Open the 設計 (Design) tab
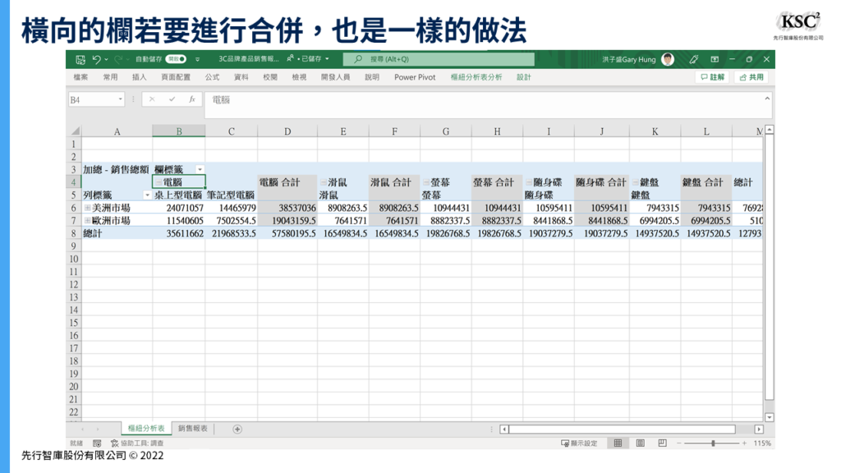Image resolution: width=841 pixels, height=473 pixels. [x=523, y=77]
